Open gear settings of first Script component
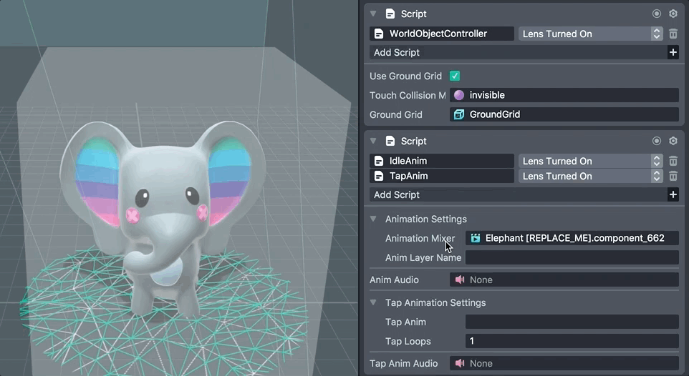689x376 pixels. pos(673,14)
